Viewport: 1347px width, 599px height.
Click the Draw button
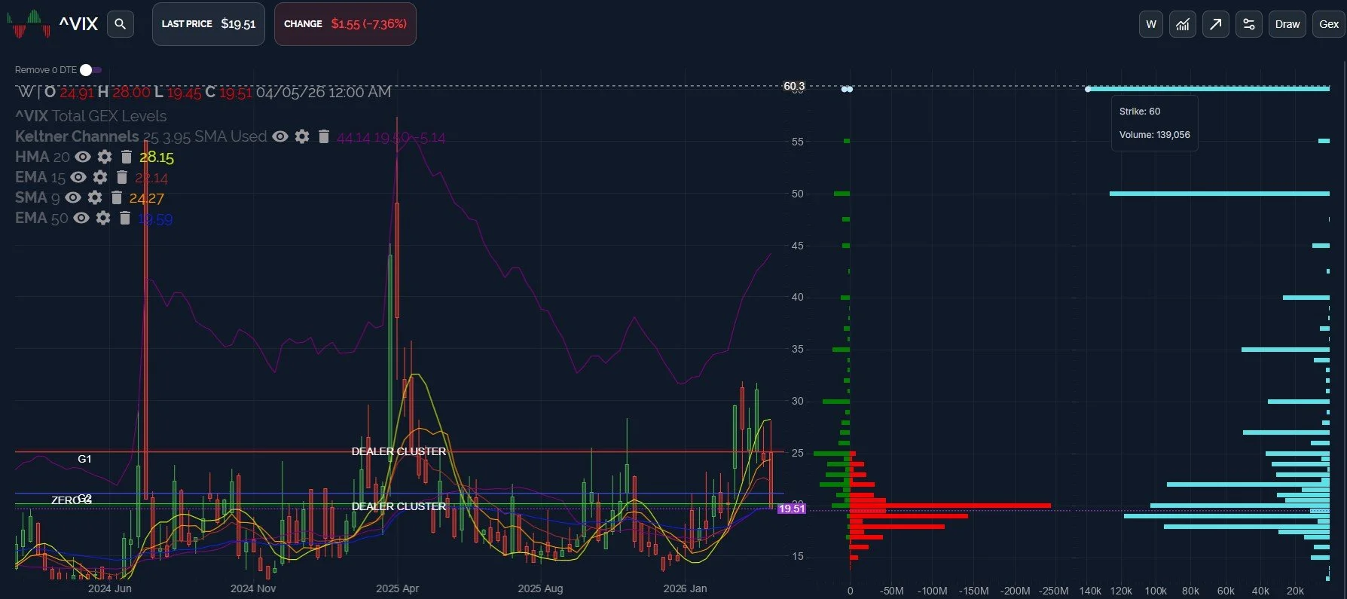pyautogui.click(x=1287, y=24)
